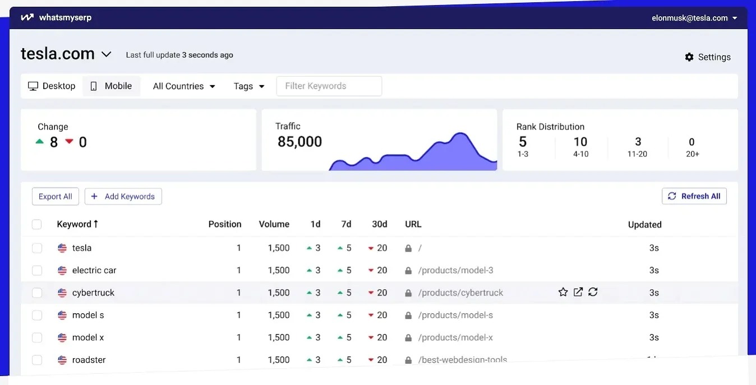756x385 pixels.
Task: Click the lock icon beside /products/model-s
Action: (408, 315)
